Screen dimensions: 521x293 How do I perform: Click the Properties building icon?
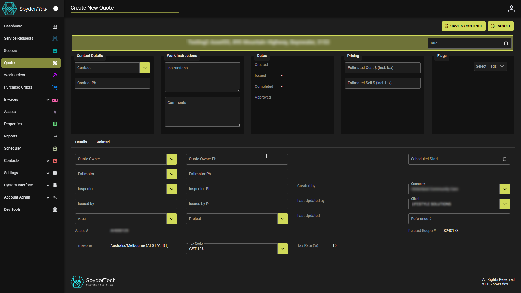pos(55,124)
